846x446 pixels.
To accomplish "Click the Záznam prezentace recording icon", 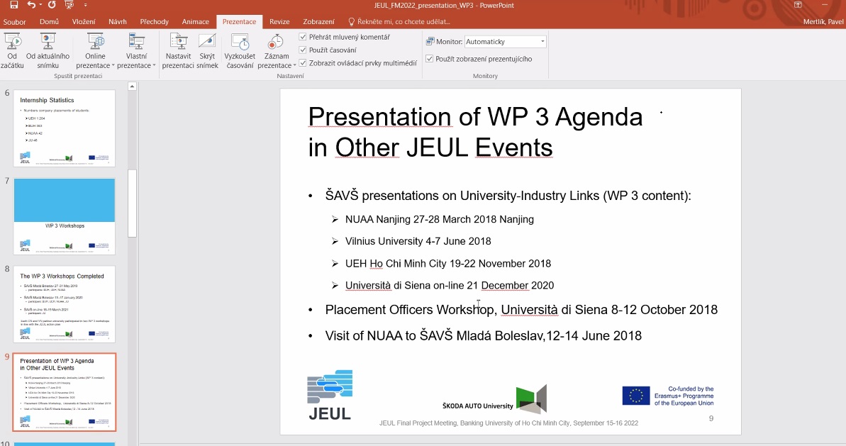I will (276, 43).
